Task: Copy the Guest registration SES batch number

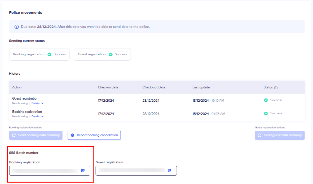Action: (x=169, y=170)
